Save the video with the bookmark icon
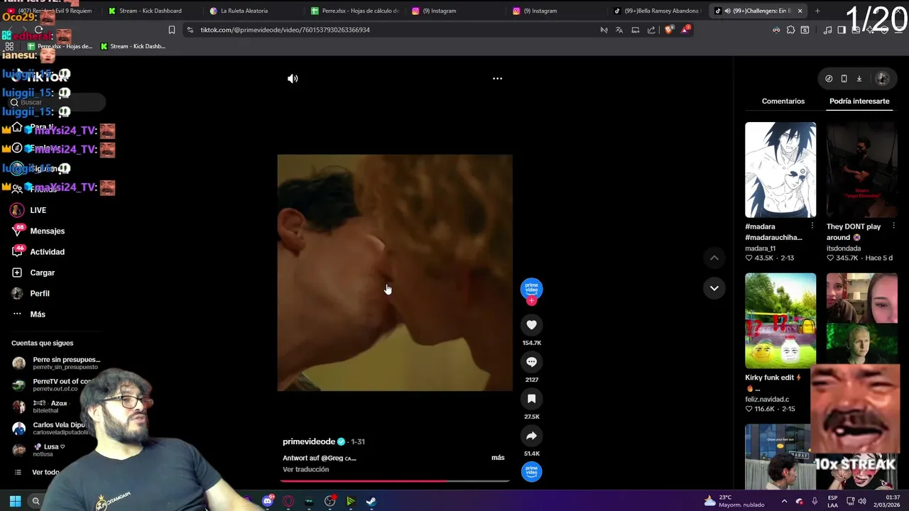The image size is (909, 511). coord(531,399)
